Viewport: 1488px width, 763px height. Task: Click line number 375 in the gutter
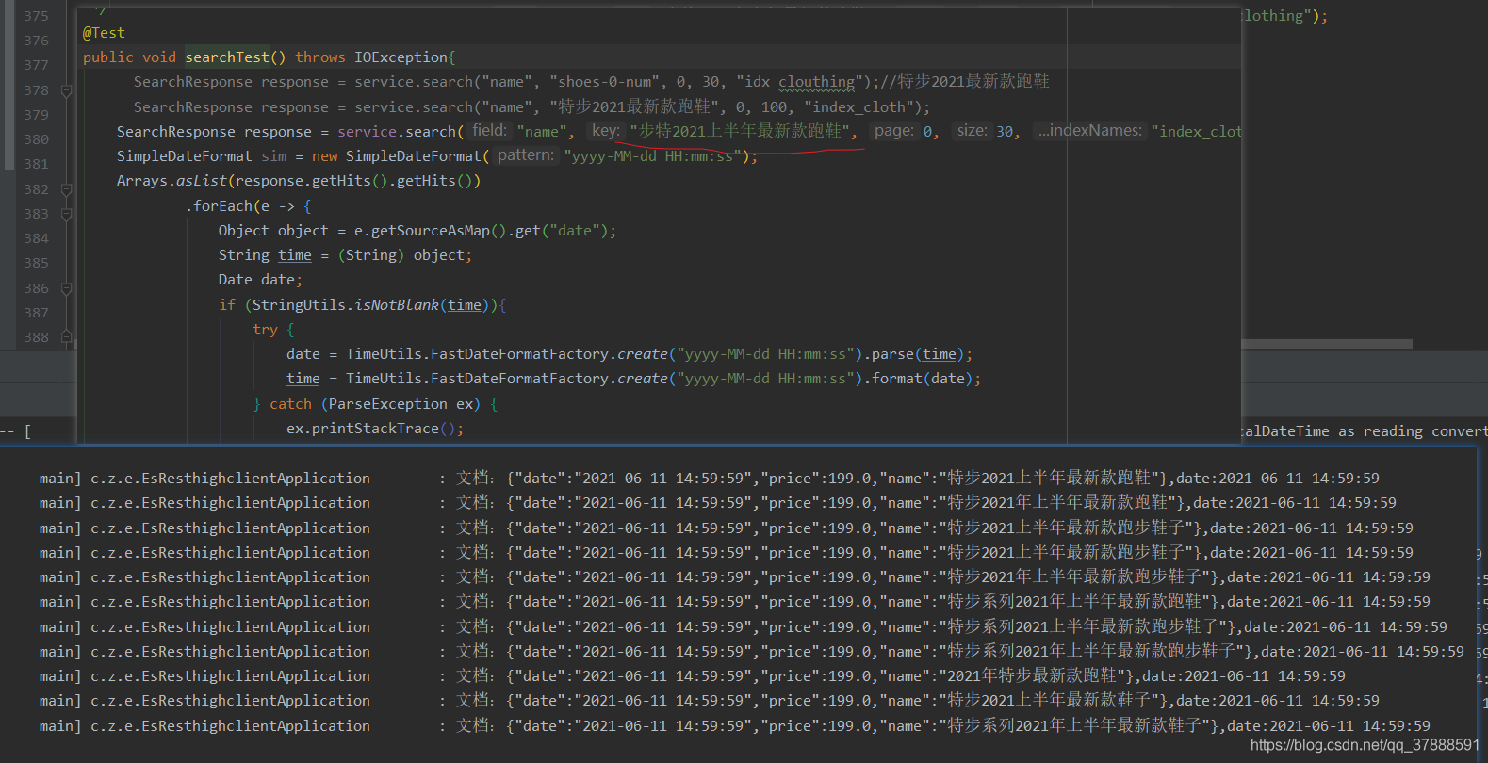[x=37, y=16]
